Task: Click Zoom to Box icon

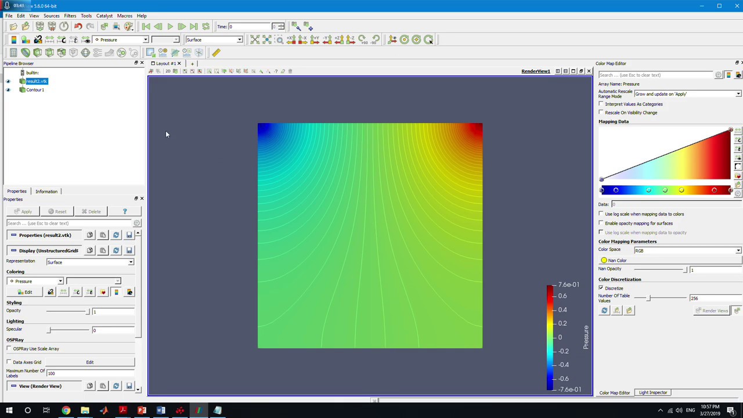Action: pos(279,39)
